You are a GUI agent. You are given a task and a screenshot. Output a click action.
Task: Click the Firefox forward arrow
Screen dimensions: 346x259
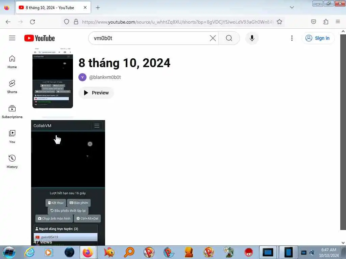20,22
